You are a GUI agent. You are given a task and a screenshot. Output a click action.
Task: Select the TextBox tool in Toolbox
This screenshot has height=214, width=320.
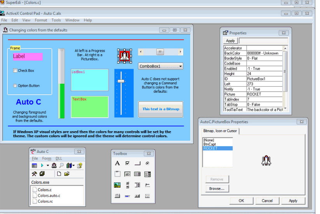(x=128, y=174)
